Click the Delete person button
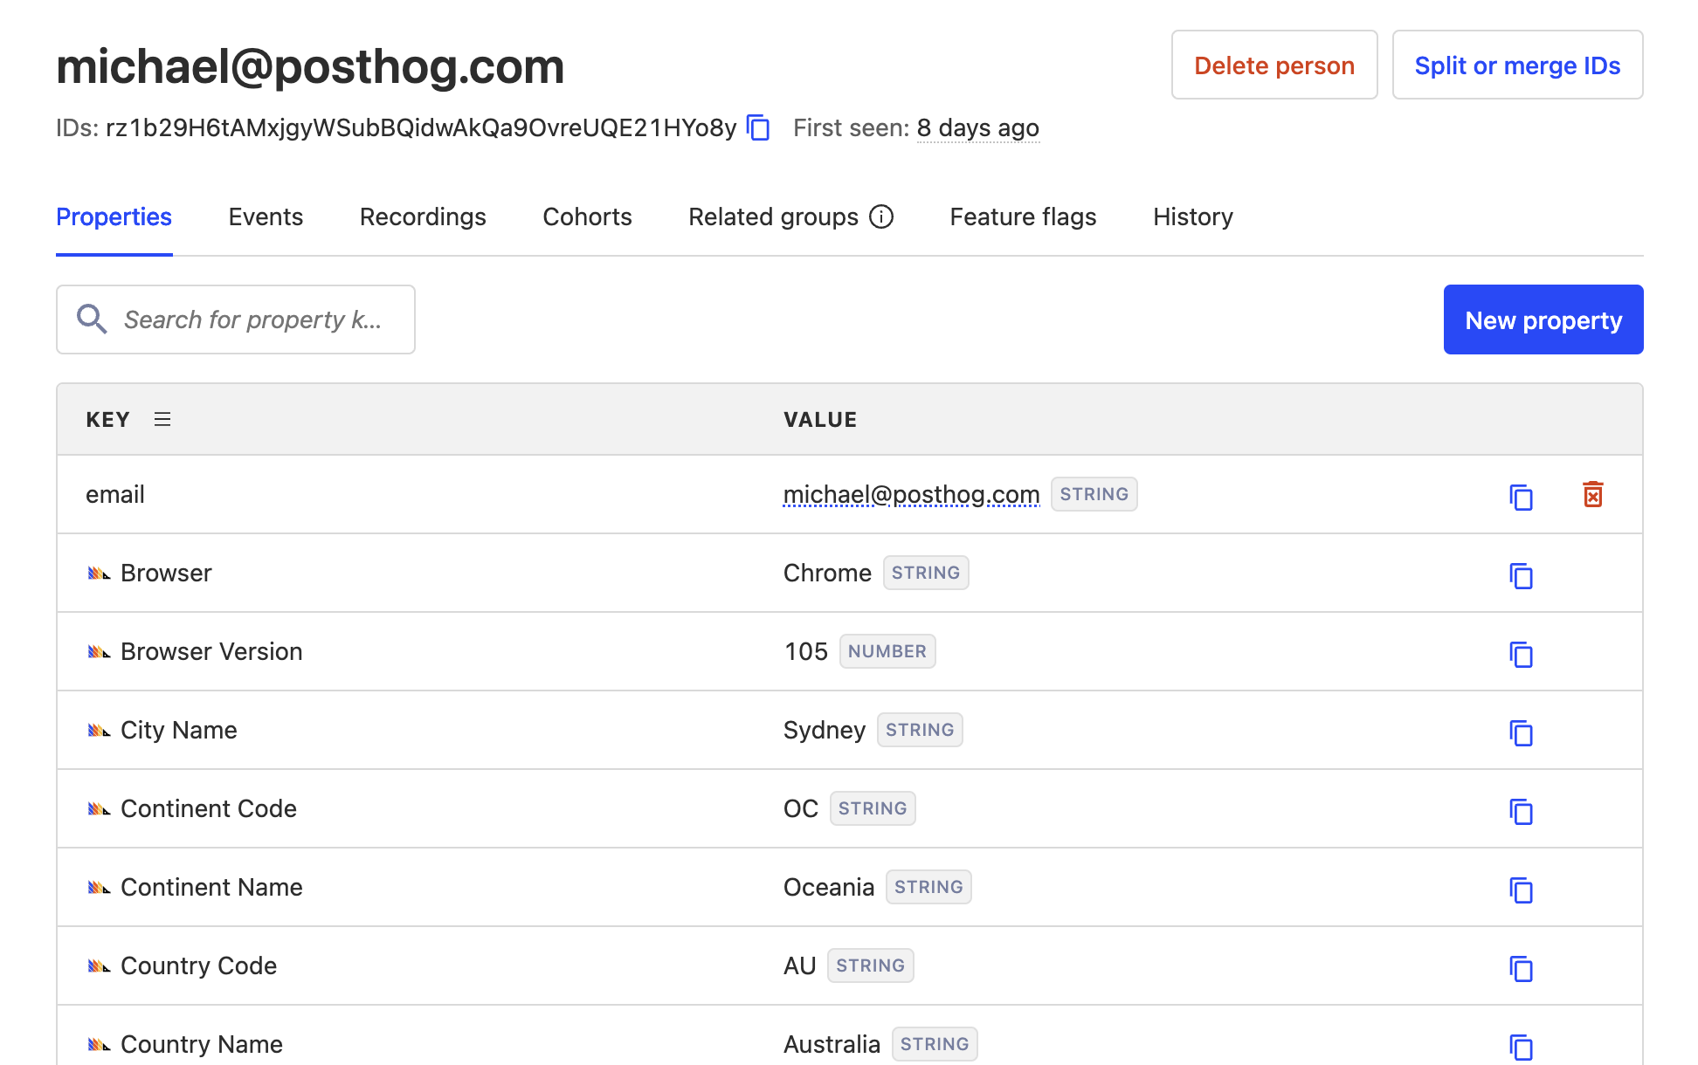The image size is (1698, 1065). click(x=1273, y=65)
